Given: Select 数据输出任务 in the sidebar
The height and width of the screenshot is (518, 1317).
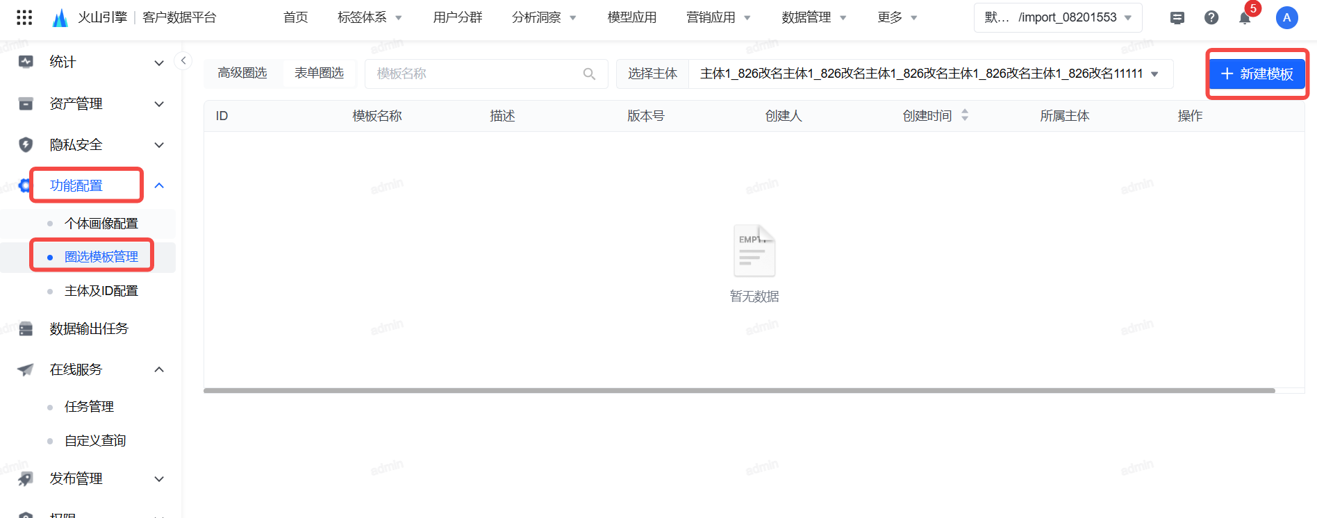Looking at the screenshot, I should tap(89, 328).
